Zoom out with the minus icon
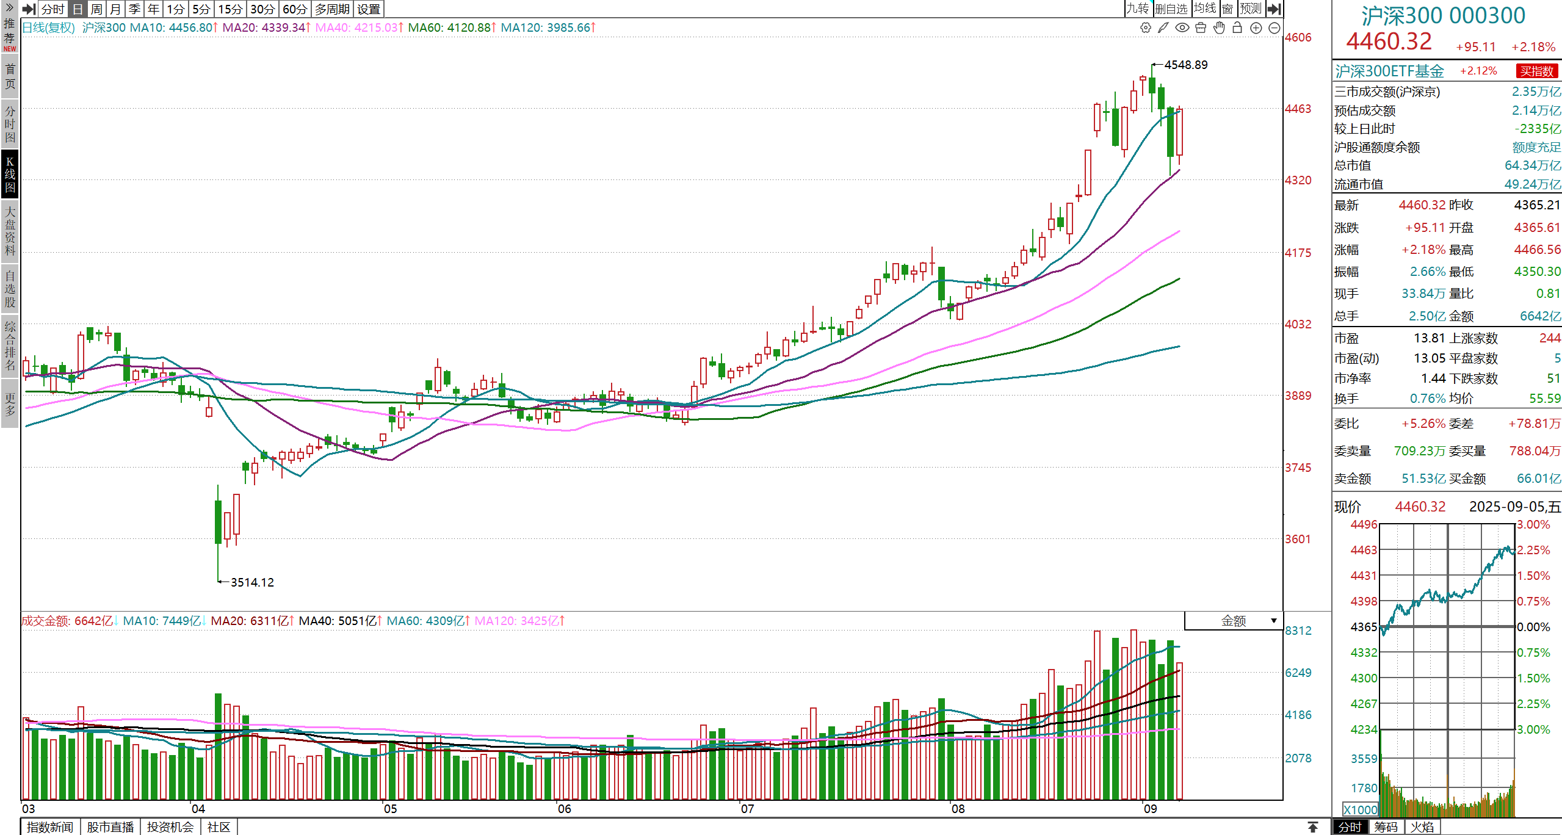 1275,27
